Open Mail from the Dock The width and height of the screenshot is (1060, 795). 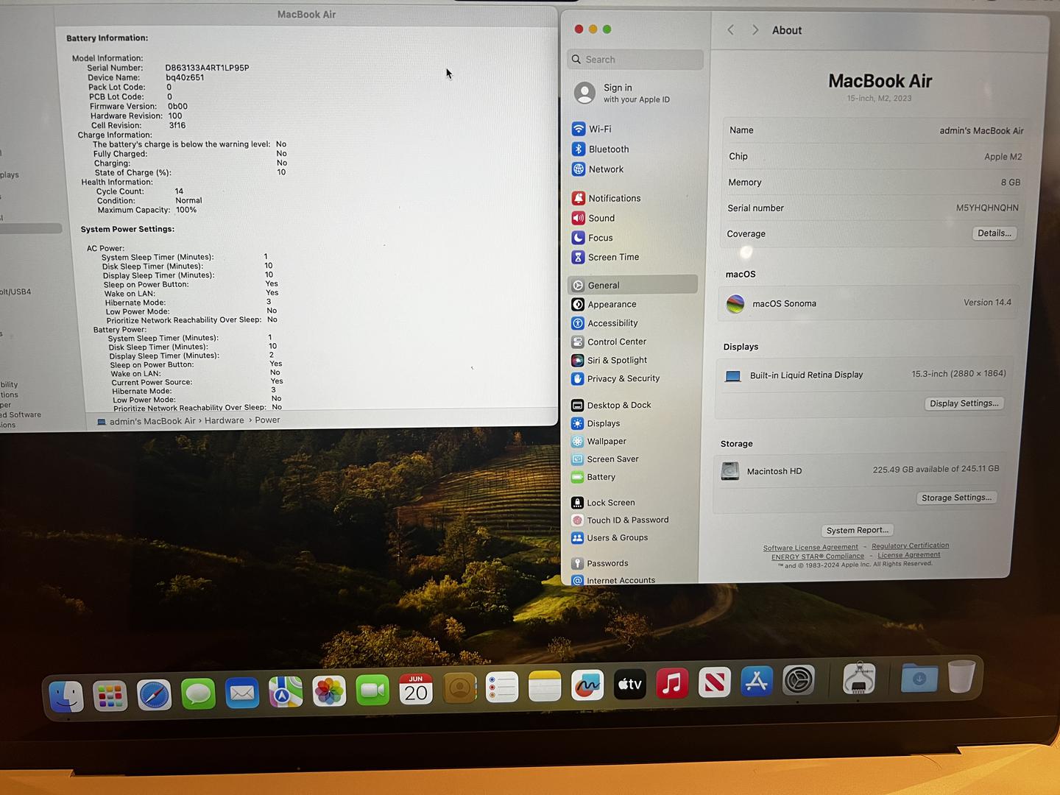coord(242,693)
